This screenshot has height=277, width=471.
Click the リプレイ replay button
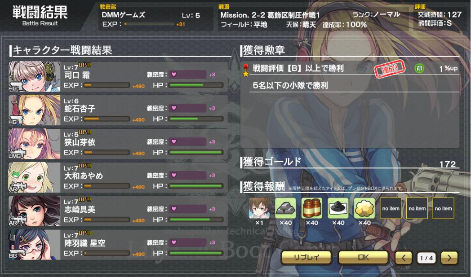307,258
